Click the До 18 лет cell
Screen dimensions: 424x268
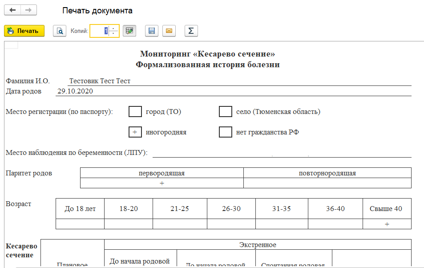point(80,209)
